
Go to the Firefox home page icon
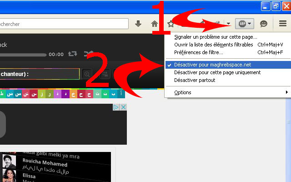[x=155, y=24]
